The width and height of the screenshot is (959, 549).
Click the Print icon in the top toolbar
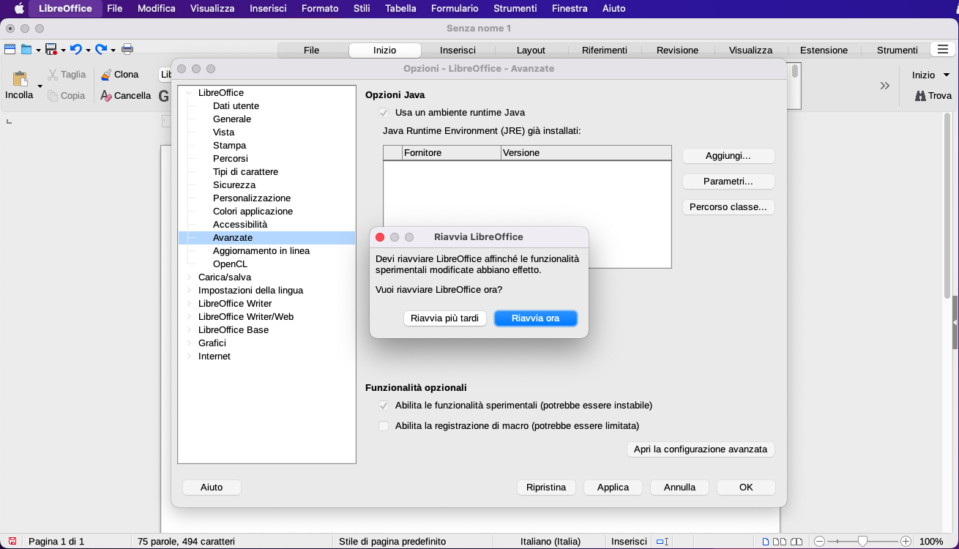click(x=127, y=49)
